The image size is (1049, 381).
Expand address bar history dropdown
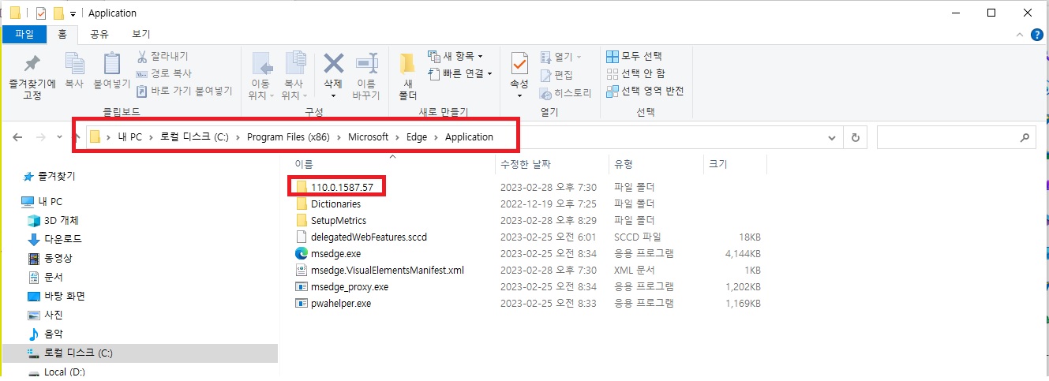[832, 137]
